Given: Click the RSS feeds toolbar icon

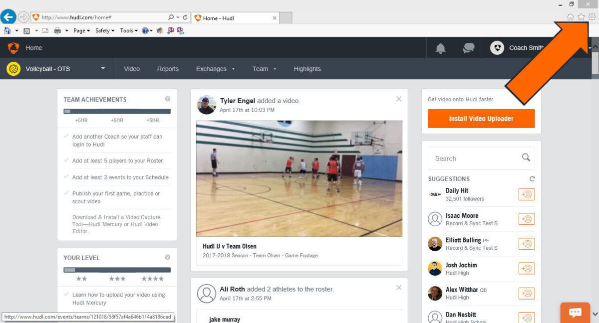Looking at the screenshot, I should tap(27, 31).
